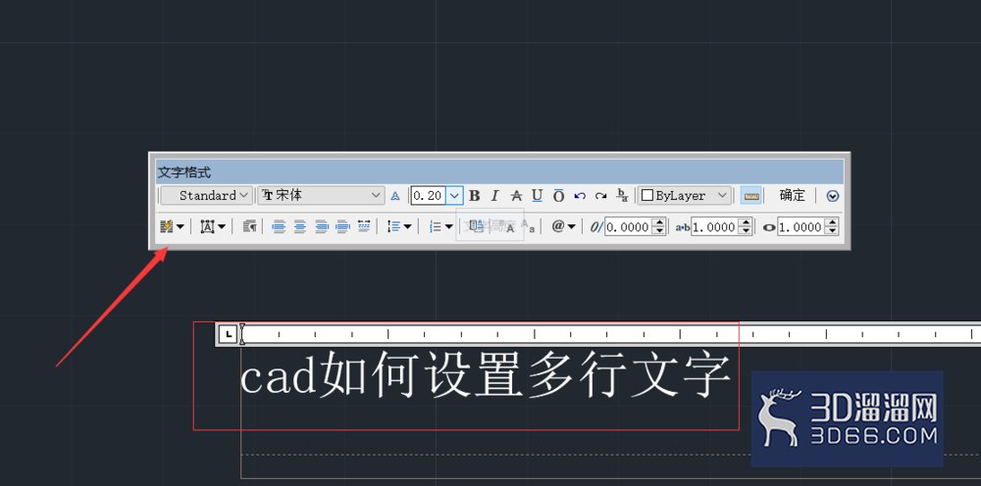Toggle strikethrough formatting
This screenshot has width=981, height=486.
[516, 196]
